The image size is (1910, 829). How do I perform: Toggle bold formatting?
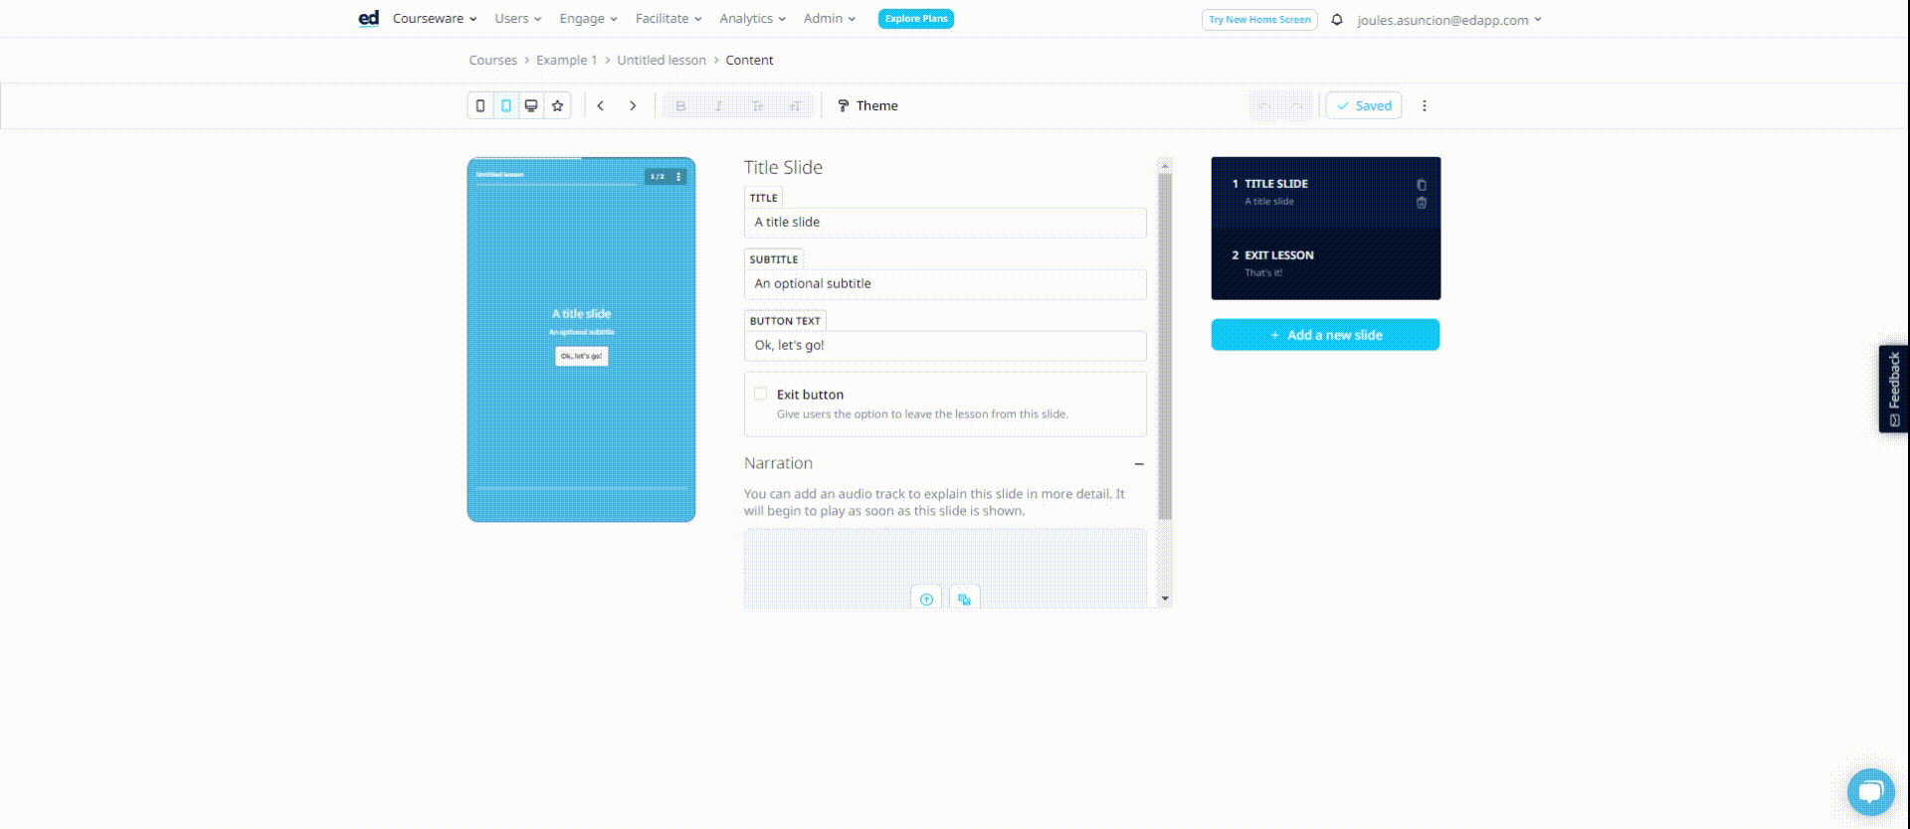pos(680,105)
